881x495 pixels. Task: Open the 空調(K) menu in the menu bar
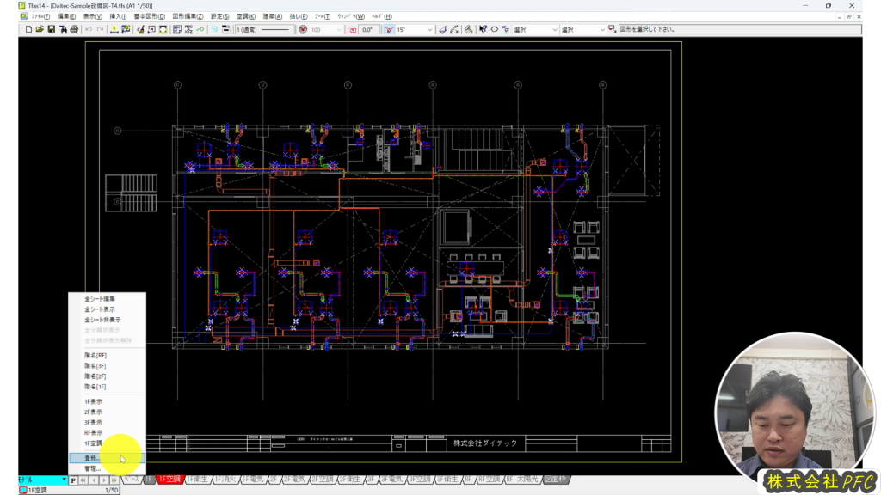point(246,16)
